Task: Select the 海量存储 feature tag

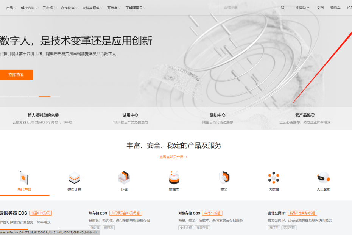Action: coord(202,227)
